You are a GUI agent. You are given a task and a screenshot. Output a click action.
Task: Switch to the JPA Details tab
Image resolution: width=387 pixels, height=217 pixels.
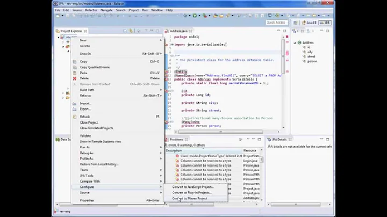pos(279,140)
